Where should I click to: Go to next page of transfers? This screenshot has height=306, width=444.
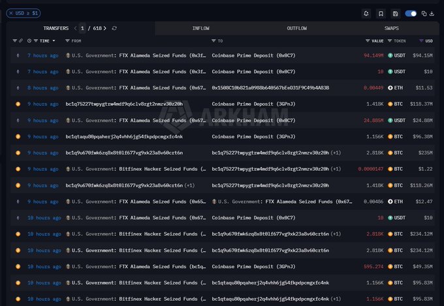coord(104,28)
